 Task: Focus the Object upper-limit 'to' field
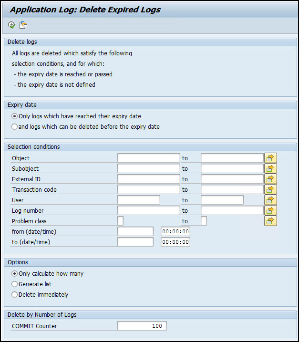[232, 158]
